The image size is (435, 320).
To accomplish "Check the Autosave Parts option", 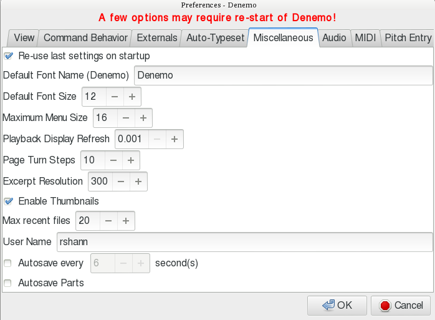I will [x=8, y=283].
